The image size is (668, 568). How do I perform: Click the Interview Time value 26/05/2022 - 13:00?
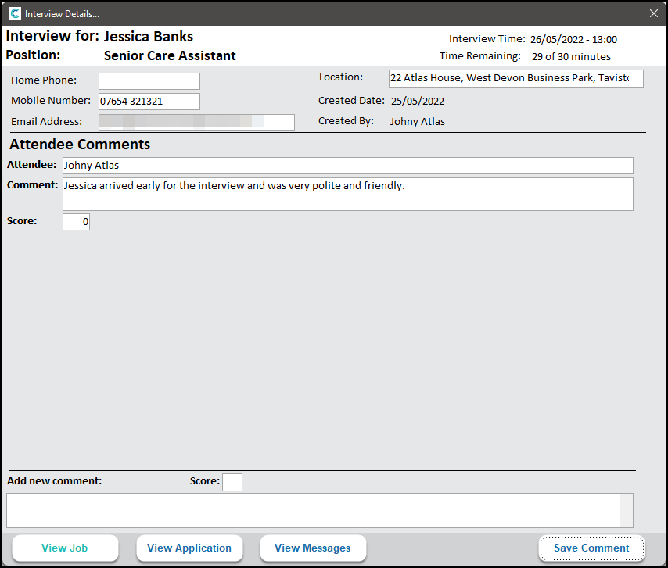(x=573, y=40)
